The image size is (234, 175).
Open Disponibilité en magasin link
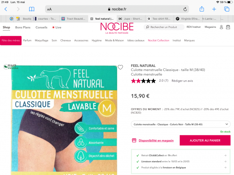point(156,141)
